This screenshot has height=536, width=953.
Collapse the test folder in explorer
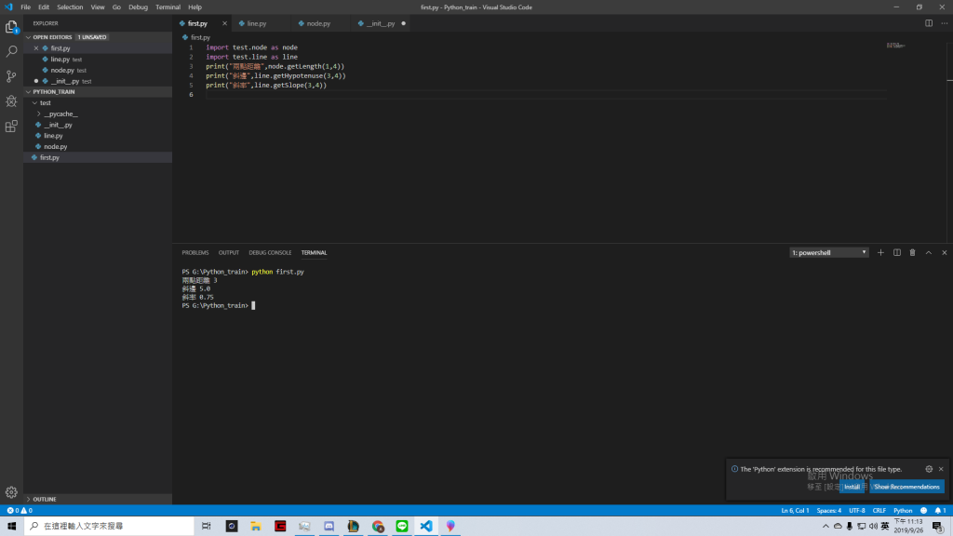point(35,102)
